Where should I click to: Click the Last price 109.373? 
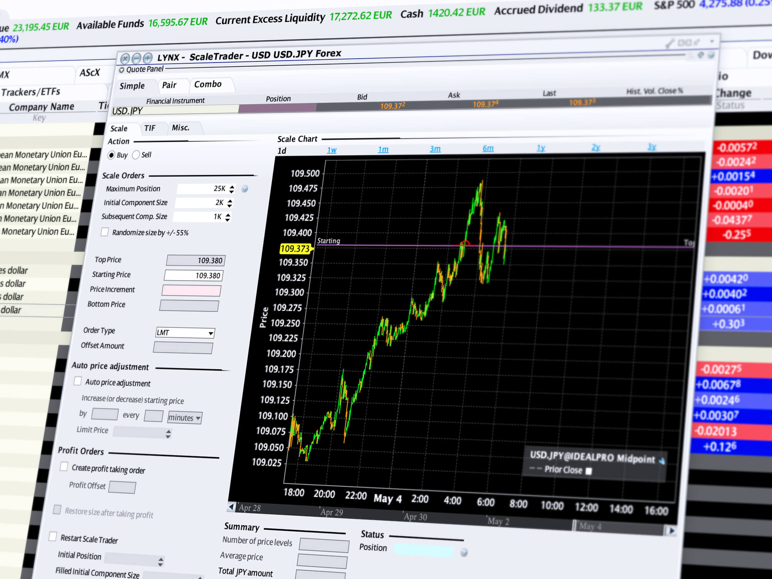tap(582, 102)
